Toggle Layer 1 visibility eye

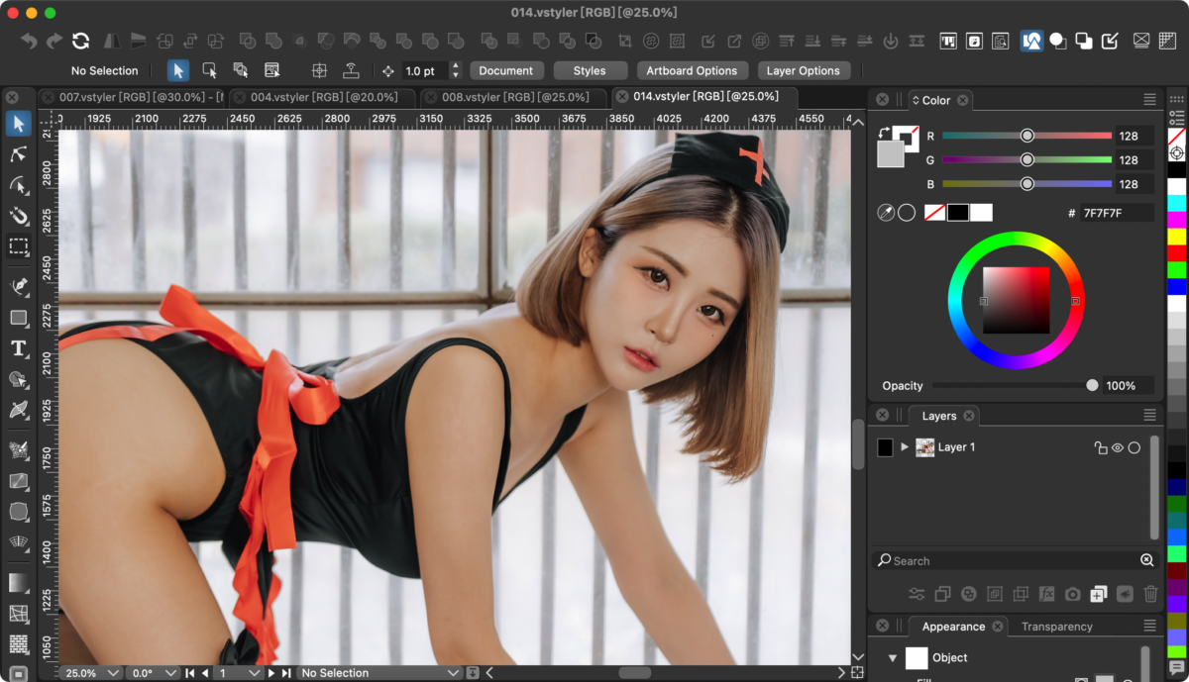[1117, 447]
